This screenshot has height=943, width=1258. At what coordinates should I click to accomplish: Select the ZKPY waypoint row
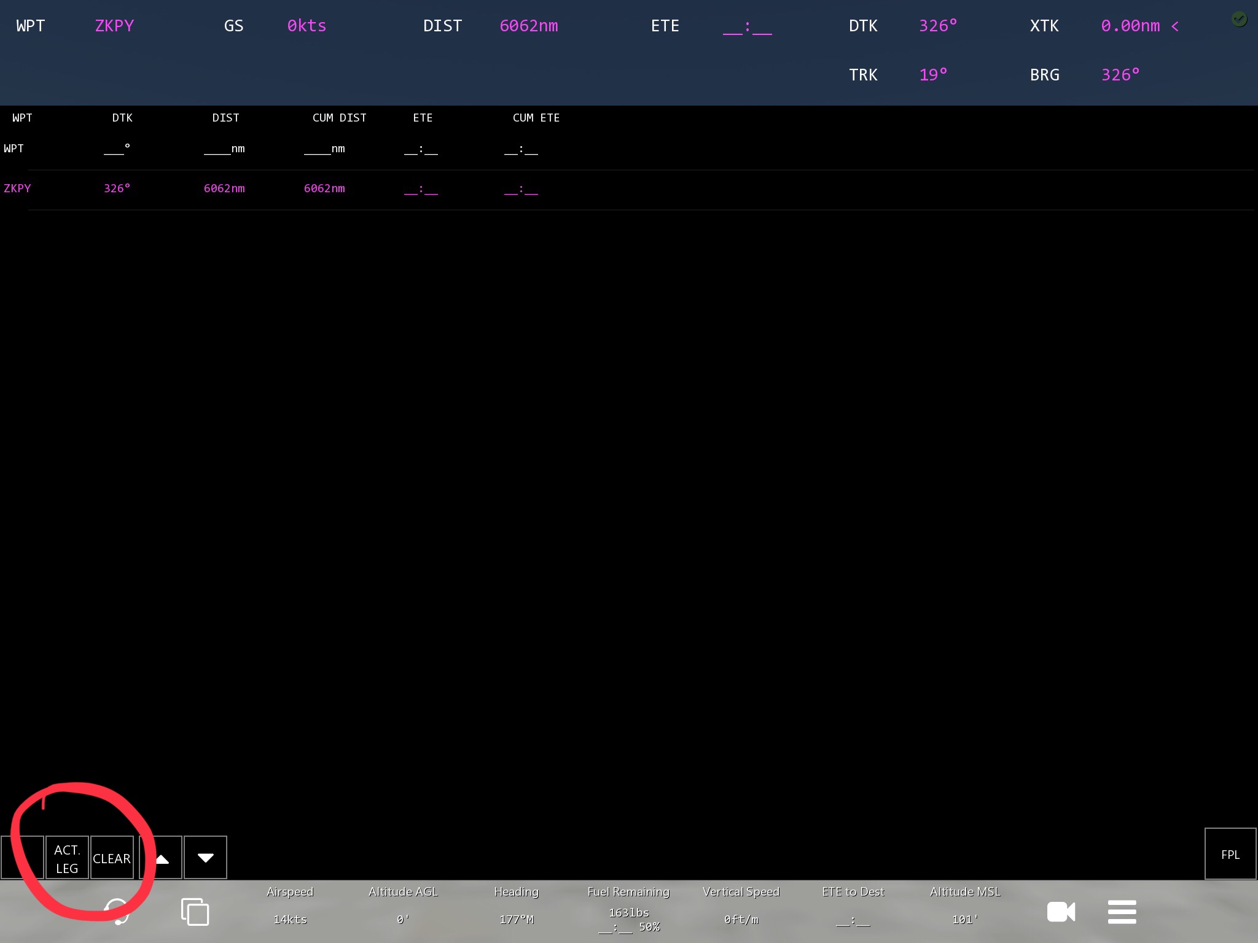point(17,188)
